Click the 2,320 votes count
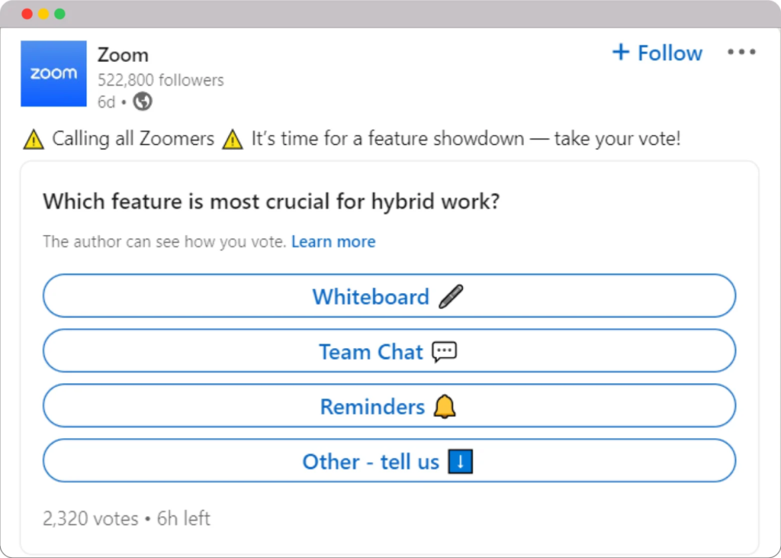The height and width of the screenshot is (558, 781). [x=90, y=519]
